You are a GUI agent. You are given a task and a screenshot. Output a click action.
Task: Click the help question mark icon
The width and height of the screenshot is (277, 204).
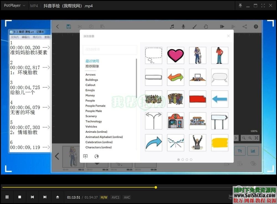(x=255, y=26)
